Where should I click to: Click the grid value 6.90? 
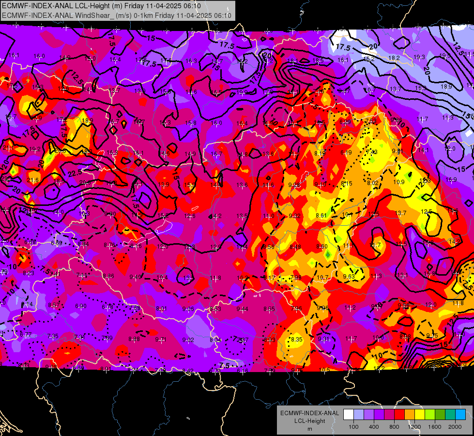coord(81,306)
